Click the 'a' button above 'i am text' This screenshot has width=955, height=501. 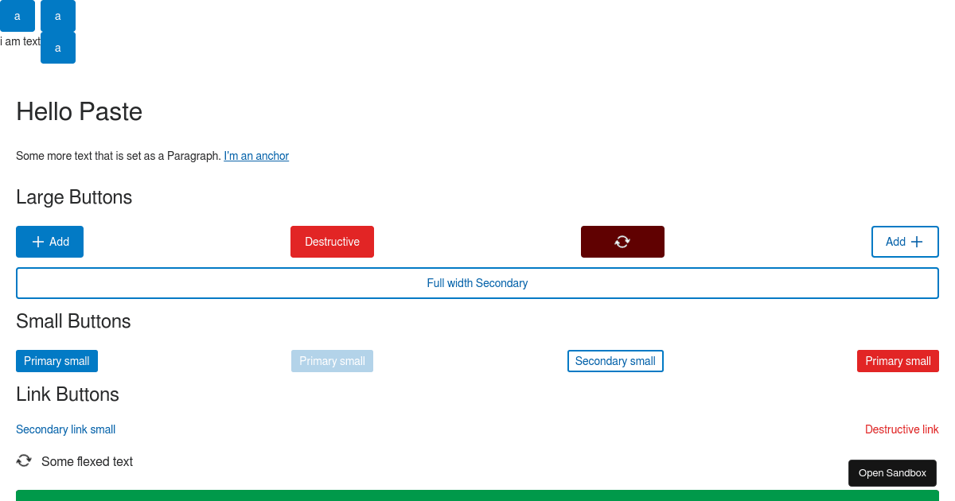18,16
